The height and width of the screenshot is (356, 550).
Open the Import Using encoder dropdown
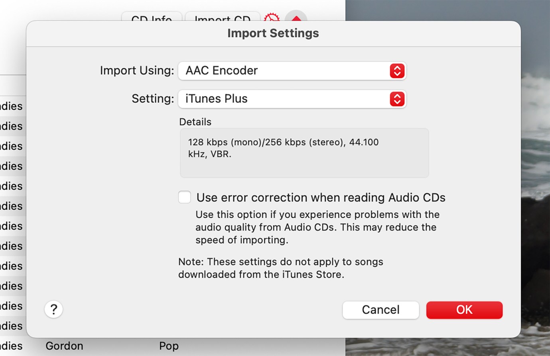coord(292,70)
